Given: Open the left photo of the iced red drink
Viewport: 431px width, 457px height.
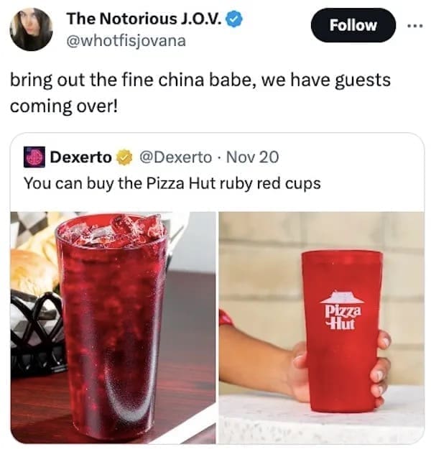Looking at the screenshot, I should point(113,328).
